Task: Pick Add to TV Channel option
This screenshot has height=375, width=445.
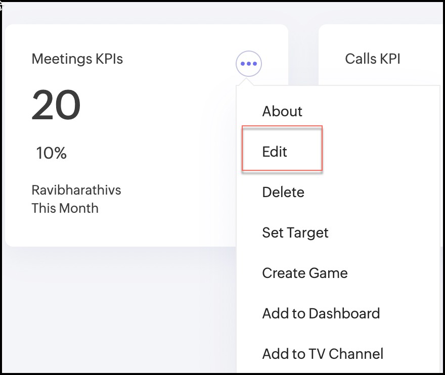Action: [x=323, y=353]
